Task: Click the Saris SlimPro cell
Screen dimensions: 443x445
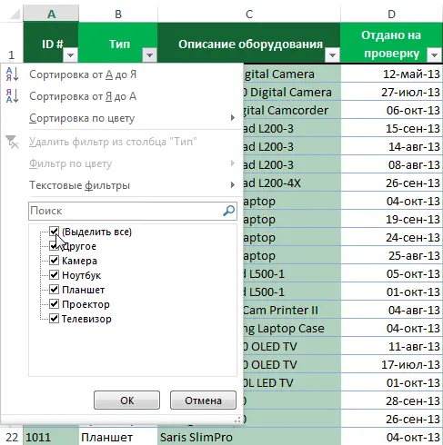Action: (x=249, y=437)
